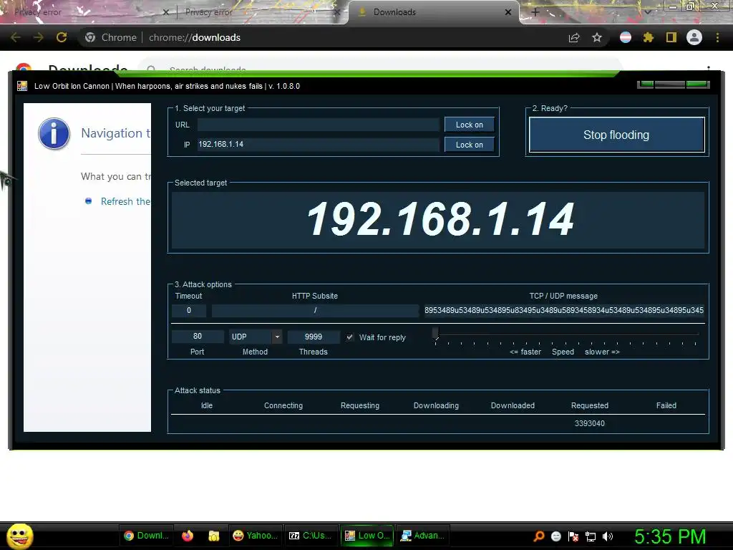Click the Refresh the page link
The image size is (733, 550).
(x=125, y=201)
